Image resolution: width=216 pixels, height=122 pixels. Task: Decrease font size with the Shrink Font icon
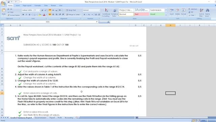46,10
